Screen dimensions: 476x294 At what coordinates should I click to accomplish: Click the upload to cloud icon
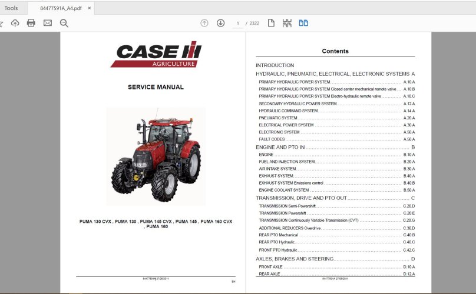pyautogui.click(x=15, y=23)
